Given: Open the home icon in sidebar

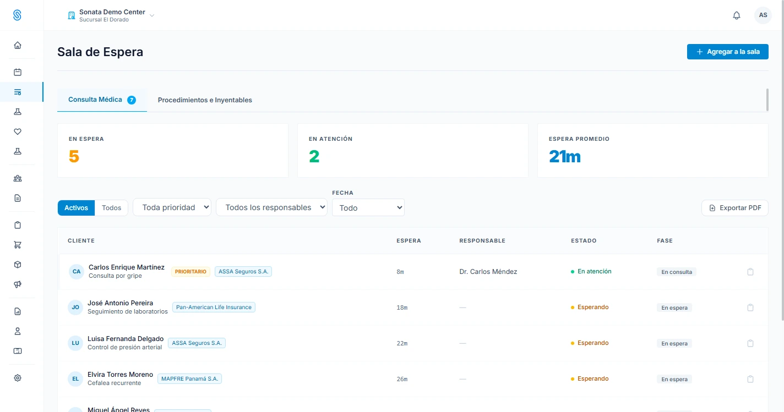Looking at the screenshot, I should point(18,45).
